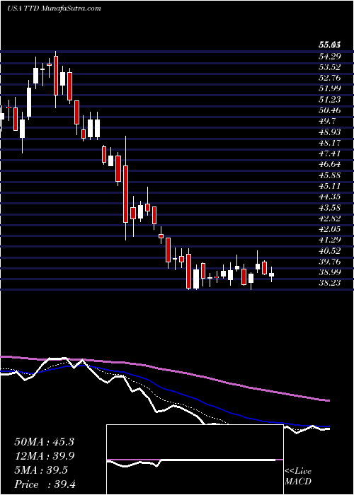Click the 46.64 price axis label

click(329, 165)
